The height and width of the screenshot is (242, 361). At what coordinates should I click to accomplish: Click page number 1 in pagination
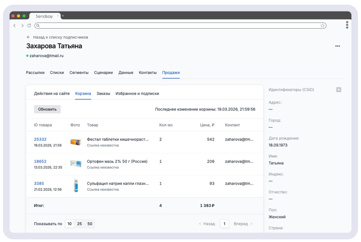(225, 224)
